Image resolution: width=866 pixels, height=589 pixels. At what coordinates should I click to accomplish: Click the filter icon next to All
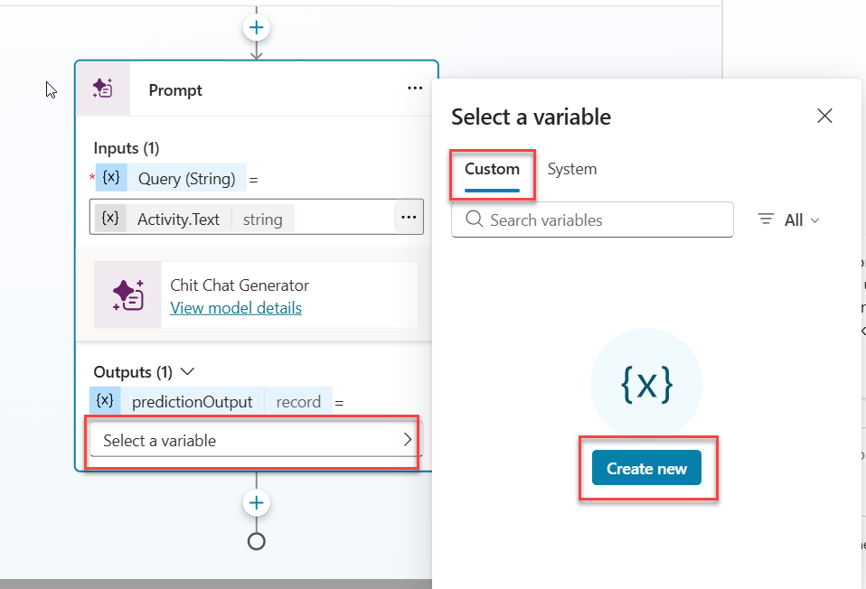click(766, 220)
